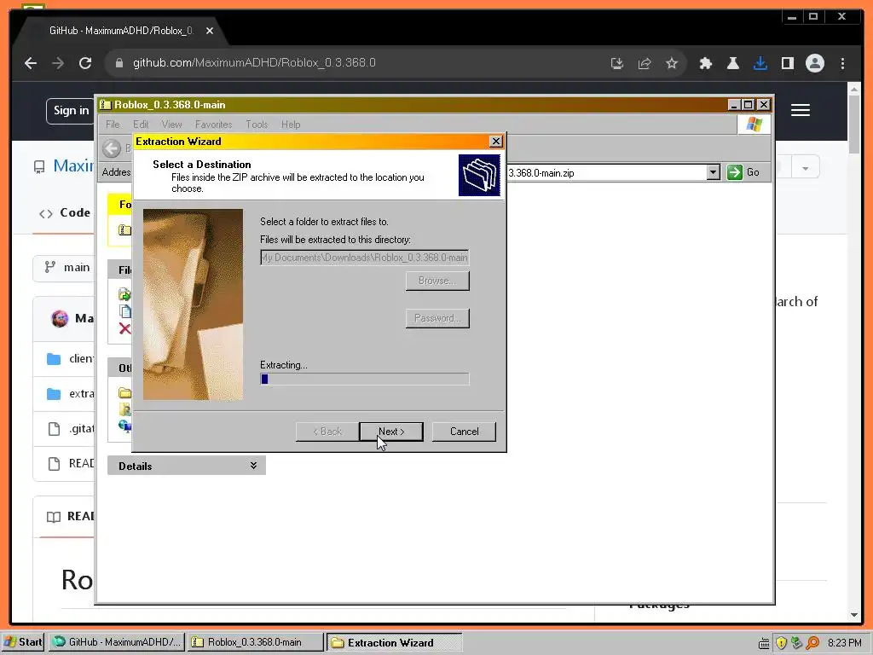Open GitHub hamburger menu
Viewport: 873px width, 655px height.
pyautogui.click(x=800, y=110)
